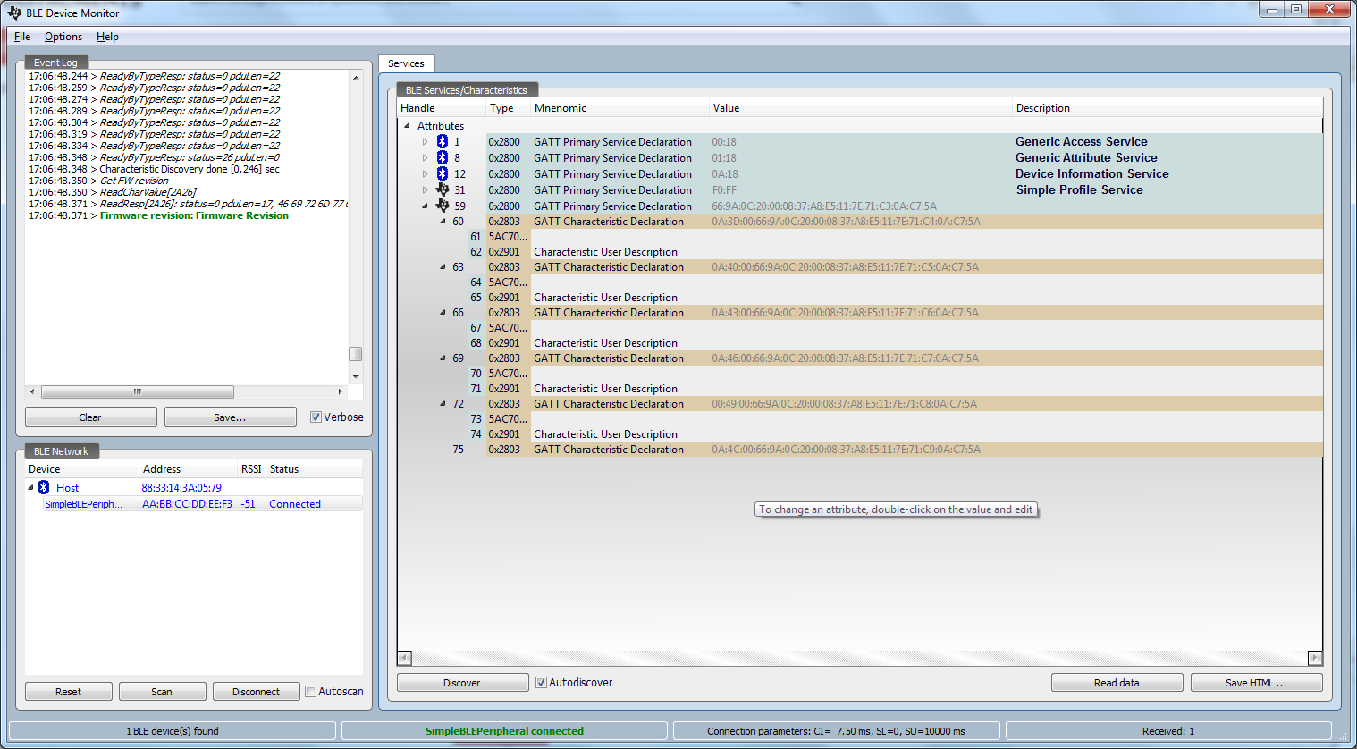Select the Services tab
This screenshot has height=749, width=1357.
406,63
